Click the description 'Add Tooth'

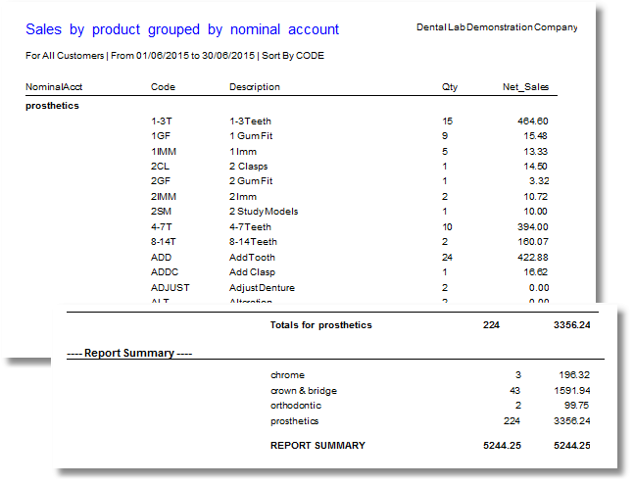(x=252, y=257)
